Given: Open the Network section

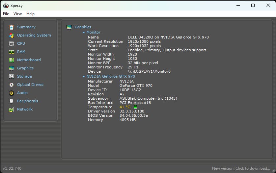Looking at the screenshot, I should [25, 109].
